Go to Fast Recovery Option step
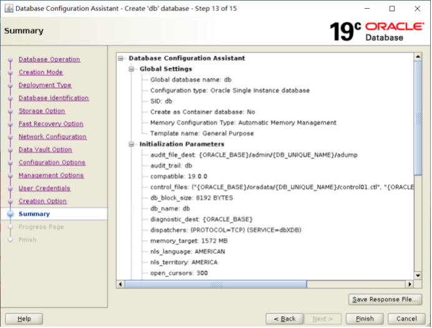 (x=51, y=124)
